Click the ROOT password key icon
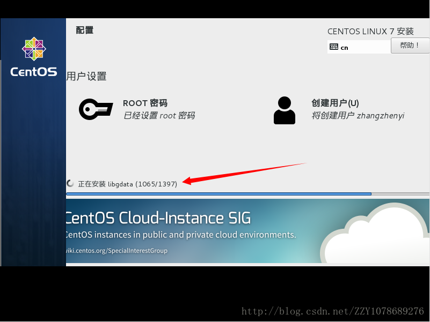 tap(96, 109)
